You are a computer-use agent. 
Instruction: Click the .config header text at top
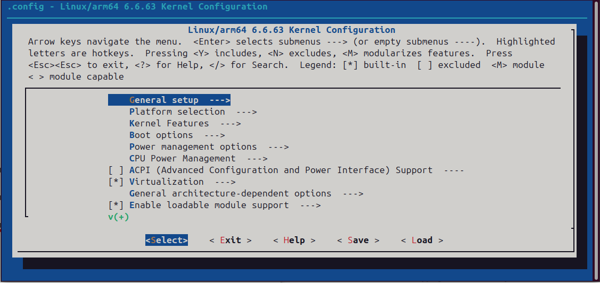(137, 6)
